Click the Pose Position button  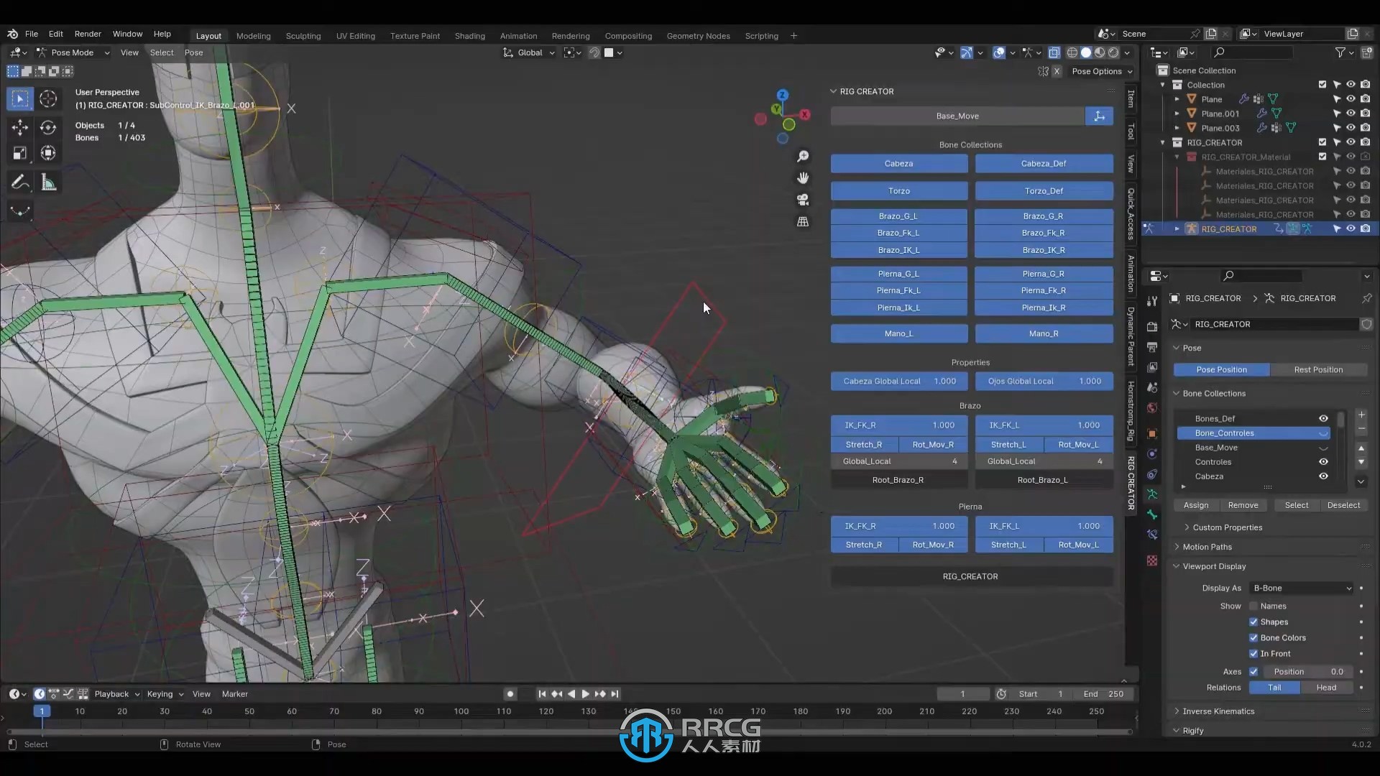click(x=1222, y=369)
